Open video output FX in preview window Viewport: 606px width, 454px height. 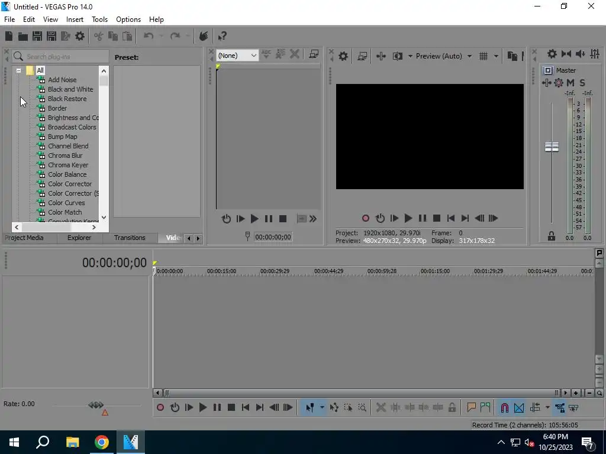click(x=381, y=56)
